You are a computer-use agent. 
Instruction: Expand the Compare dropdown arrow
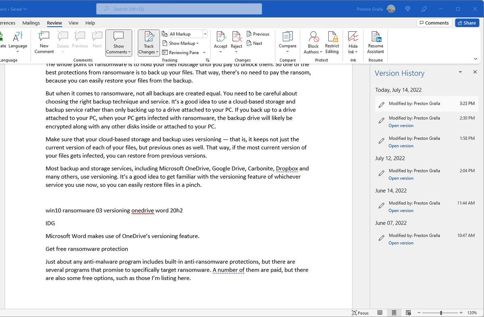point(288,52)
